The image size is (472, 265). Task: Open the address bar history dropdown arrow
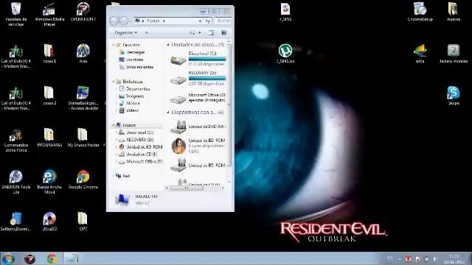click(200, 21)
